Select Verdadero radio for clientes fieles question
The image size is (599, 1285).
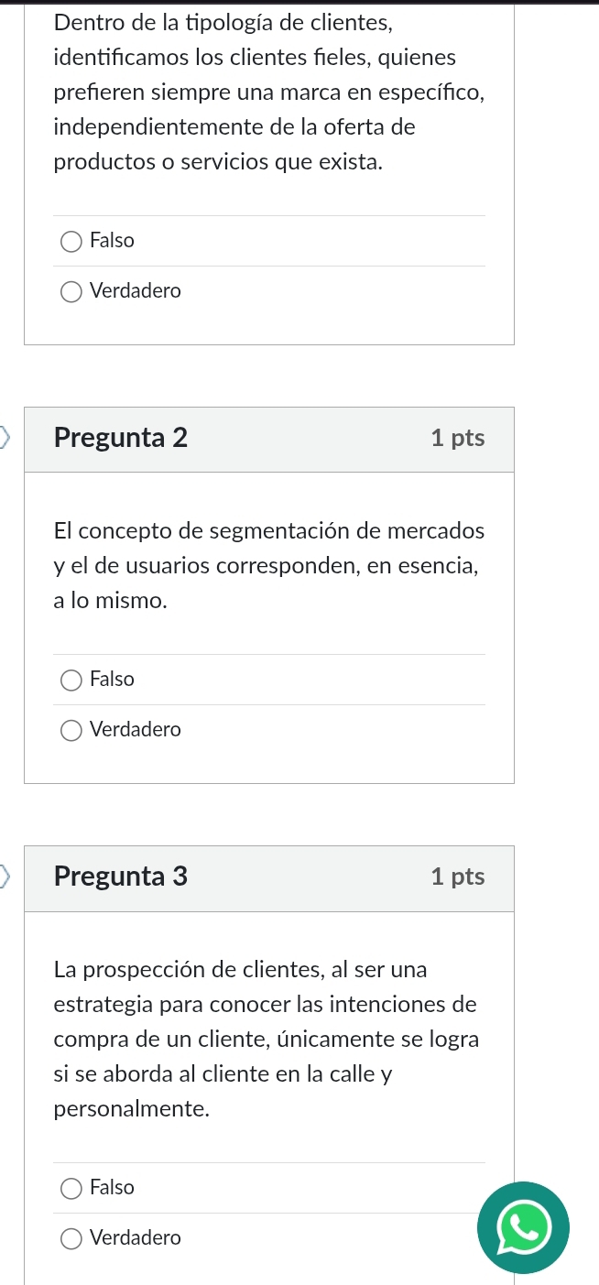(71, 292)
